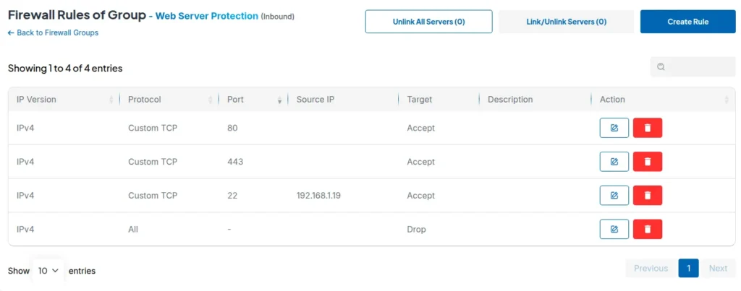Edit the Drop all rule

(x=614, y=230)
